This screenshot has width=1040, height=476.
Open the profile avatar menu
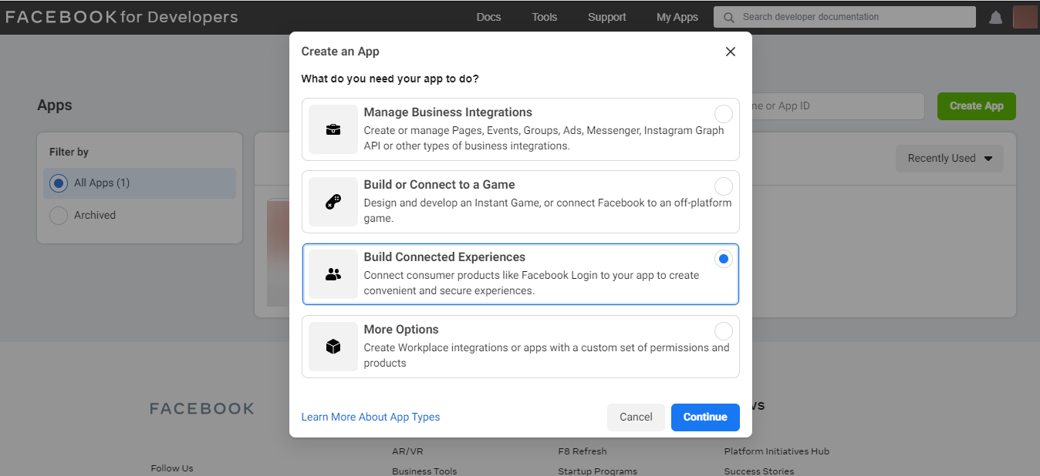[x=1025, y=17]
